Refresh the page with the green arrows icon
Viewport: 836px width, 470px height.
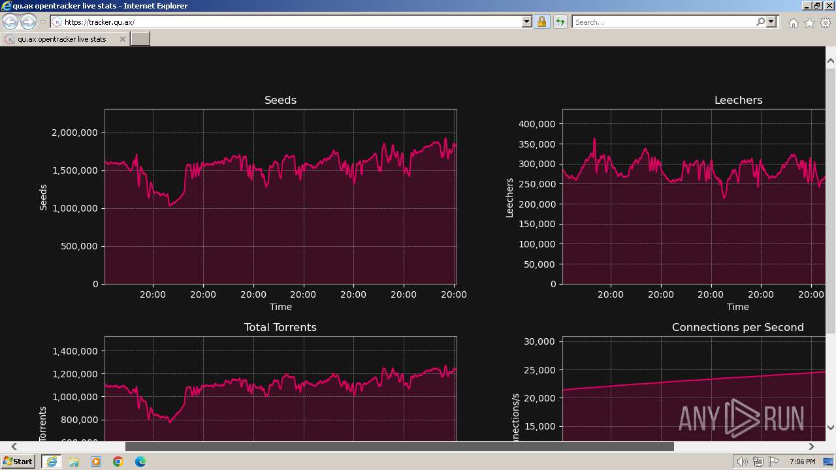pos(560,22)
